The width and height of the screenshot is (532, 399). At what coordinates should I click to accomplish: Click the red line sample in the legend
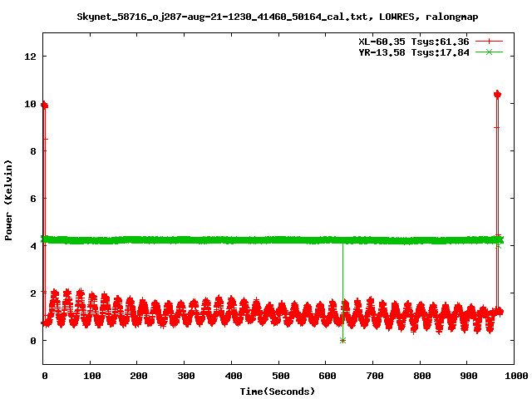point(489,42)
